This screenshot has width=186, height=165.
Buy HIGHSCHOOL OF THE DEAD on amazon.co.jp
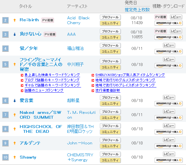(168, 132)
